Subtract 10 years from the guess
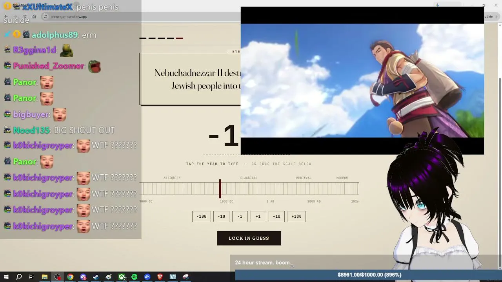 (x=222, y=216)
